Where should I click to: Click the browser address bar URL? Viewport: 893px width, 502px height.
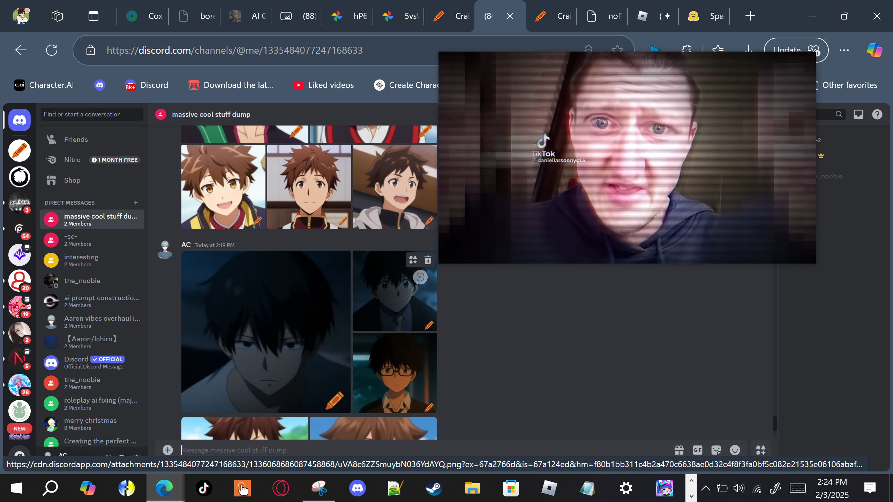point(234,50)
